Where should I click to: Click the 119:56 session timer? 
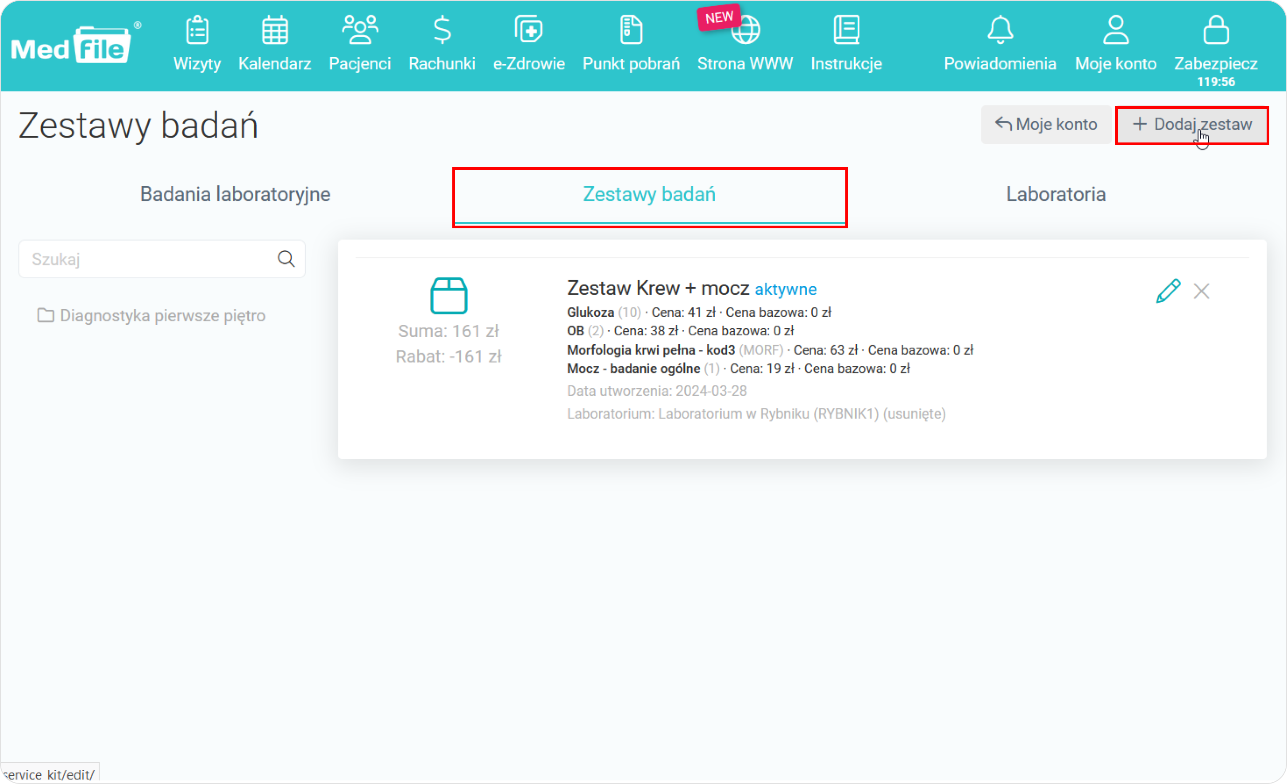[x=1216, y=81]
